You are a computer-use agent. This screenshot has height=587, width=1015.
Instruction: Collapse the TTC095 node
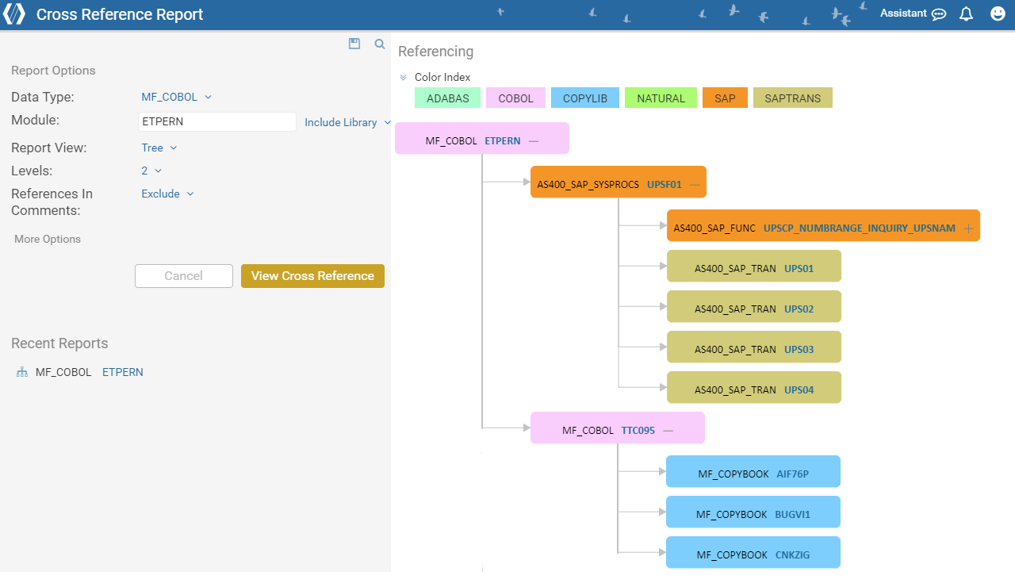[668, 431]
